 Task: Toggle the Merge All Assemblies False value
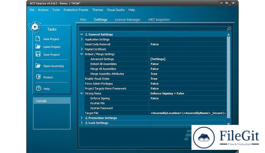[154, 69]
